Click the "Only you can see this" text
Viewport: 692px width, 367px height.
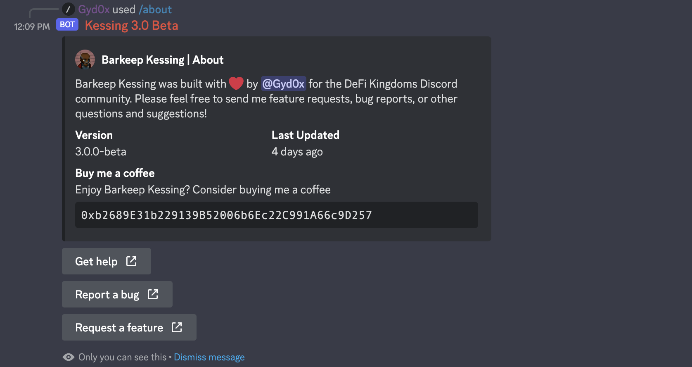[122, 357]
